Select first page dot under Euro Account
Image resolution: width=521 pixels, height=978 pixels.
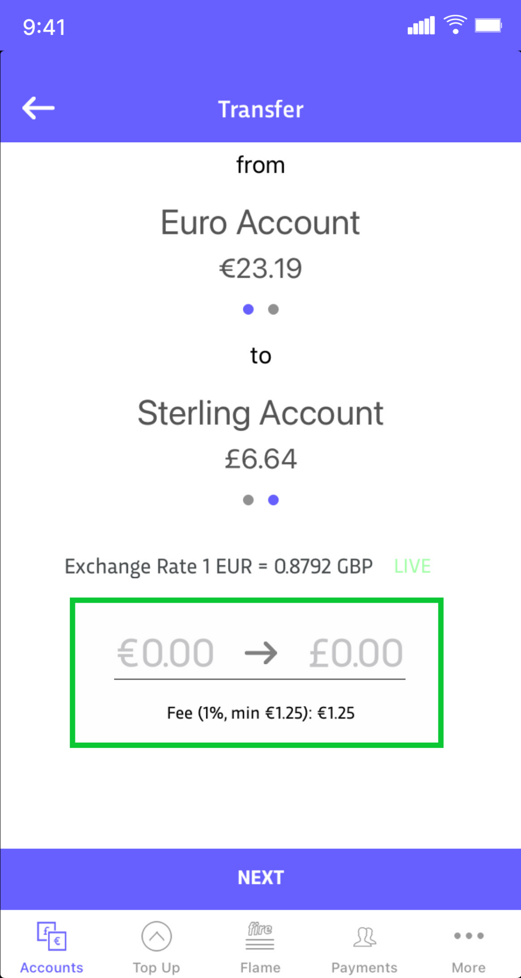coord(248,309)
